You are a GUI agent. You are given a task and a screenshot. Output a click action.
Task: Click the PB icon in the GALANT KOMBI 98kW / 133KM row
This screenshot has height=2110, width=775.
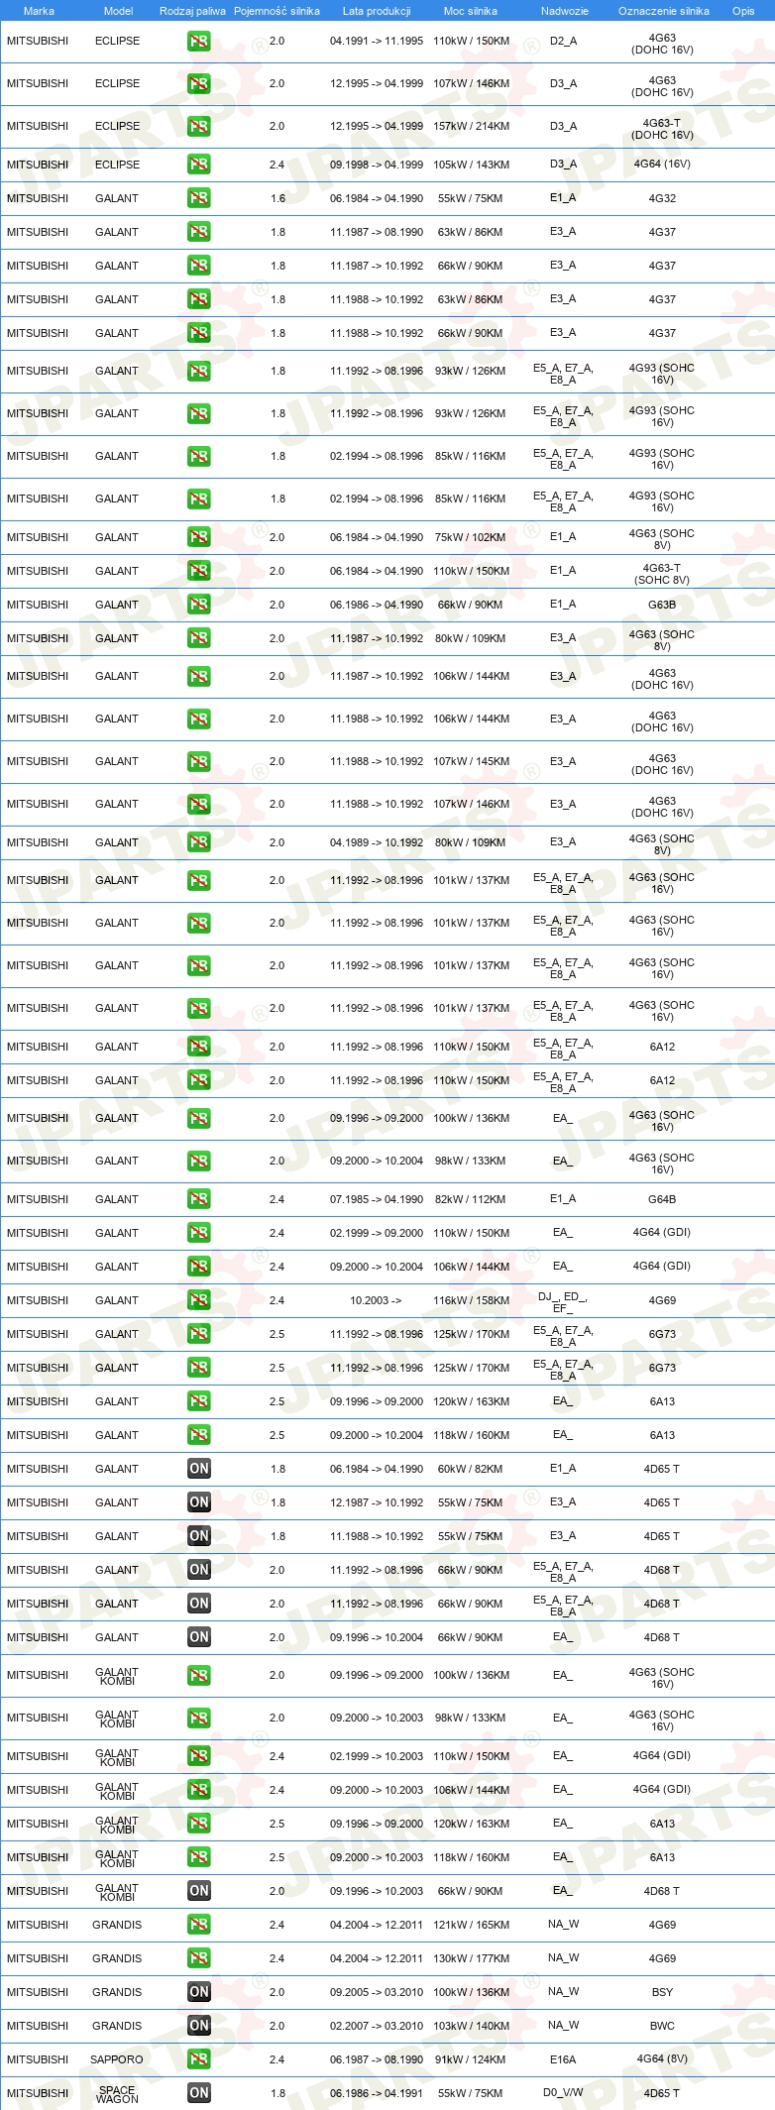[198, 1719]
